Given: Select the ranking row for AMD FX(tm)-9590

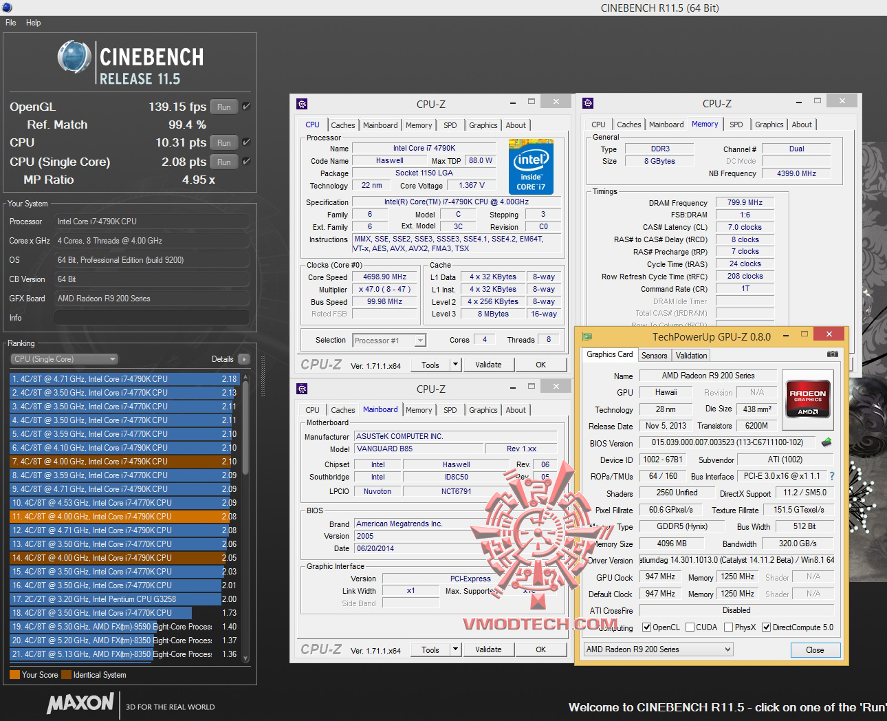Looking at the screenshot, I should pyautogui.click(x=124, y=627).
